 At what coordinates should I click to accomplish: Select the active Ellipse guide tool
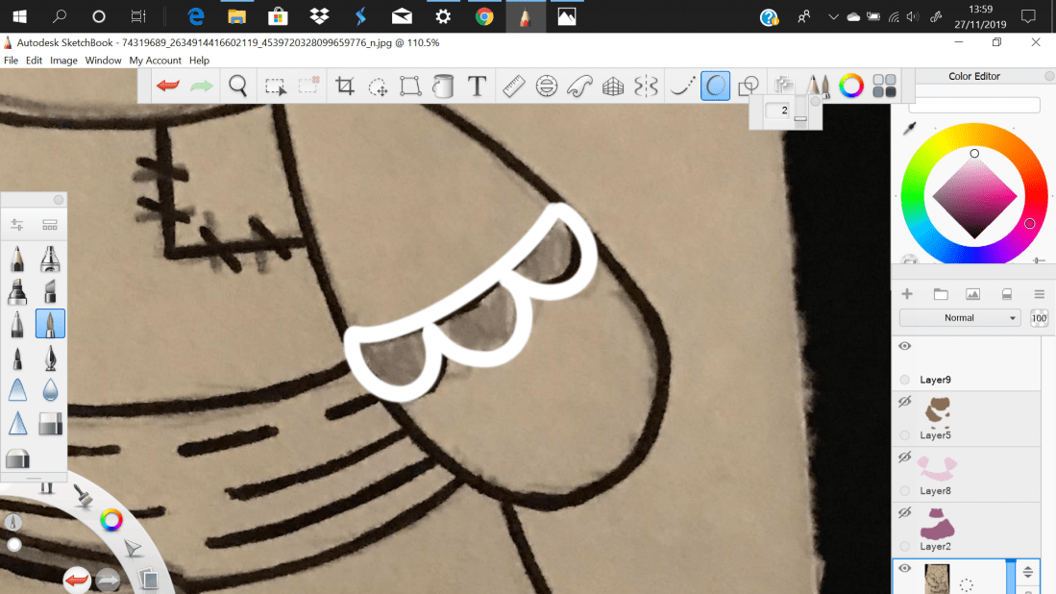click(x=715, y=86)
